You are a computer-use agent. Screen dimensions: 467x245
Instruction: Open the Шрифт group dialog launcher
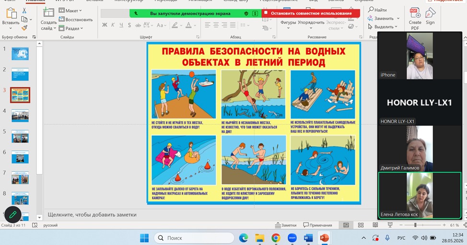(x=198, y=37)
